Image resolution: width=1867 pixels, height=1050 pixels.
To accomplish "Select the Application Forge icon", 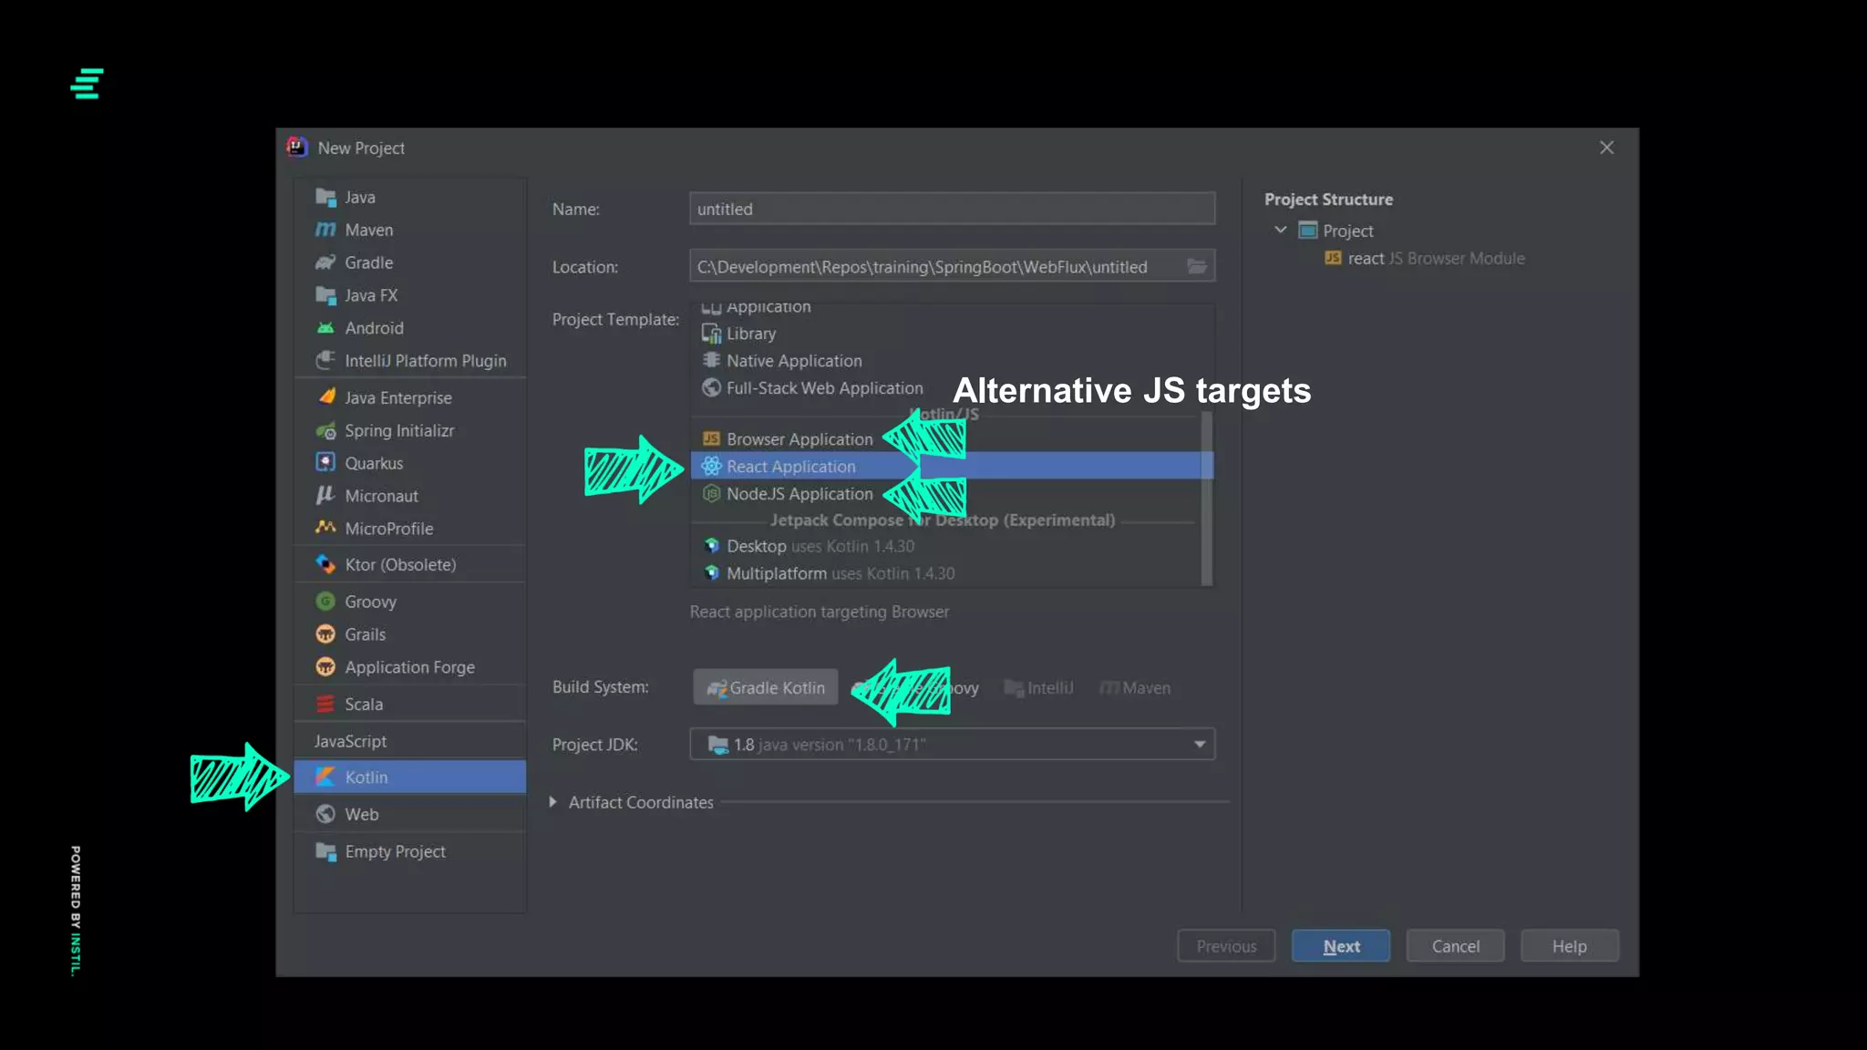I will coord(325,667).
